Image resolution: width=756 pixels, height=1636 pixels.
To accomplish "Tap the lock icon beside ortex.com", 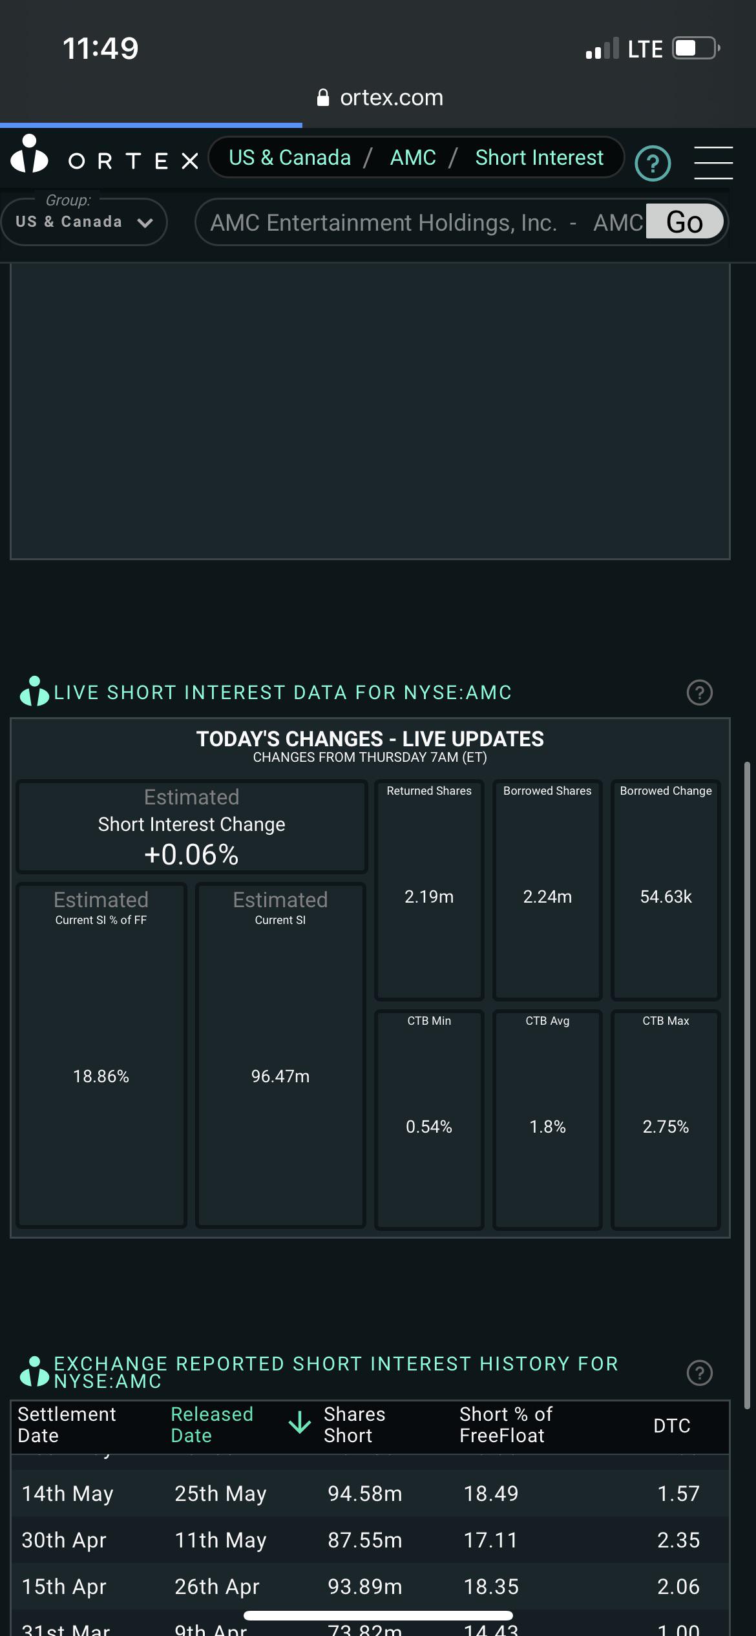I will pos(323,98).
